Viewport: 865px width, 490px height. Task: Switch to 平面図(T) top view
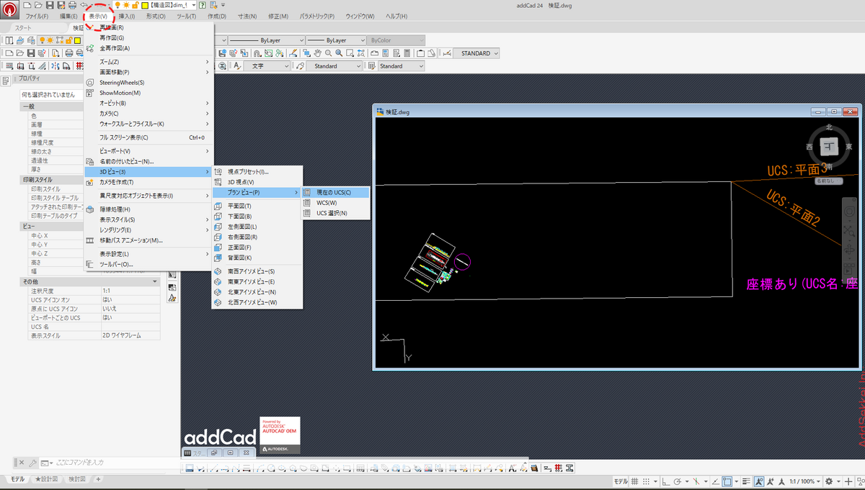(x=257, y=206)
